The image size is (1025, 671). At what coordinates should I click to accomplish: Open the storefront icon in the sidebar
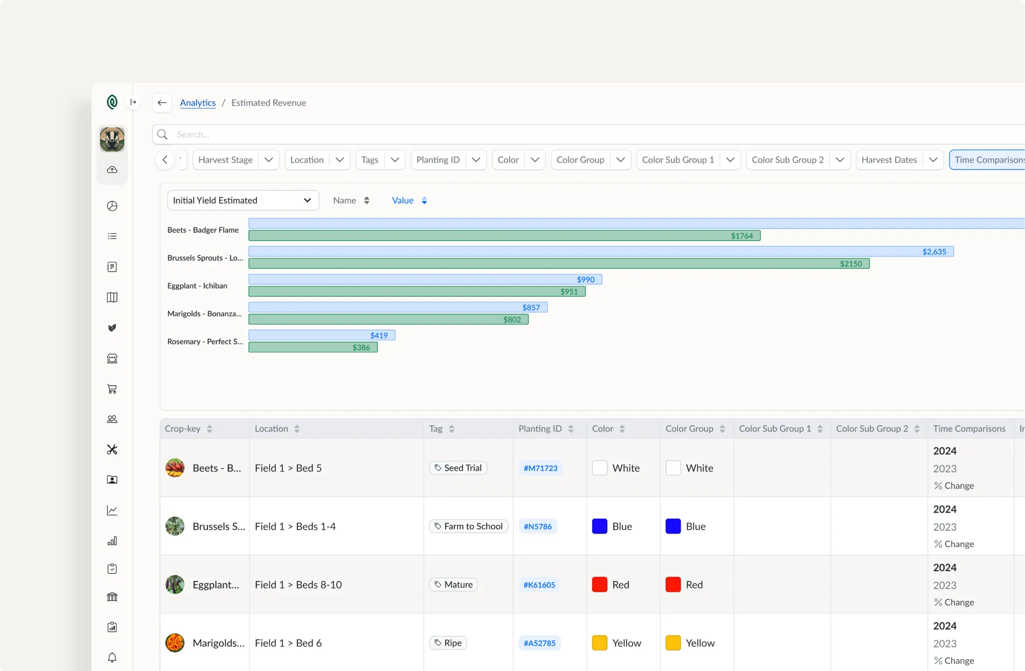pyautogui.click(x=112, y=358)
